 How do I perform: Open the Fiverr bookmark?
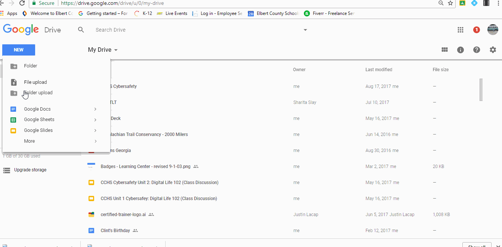[x=329, y=13]
